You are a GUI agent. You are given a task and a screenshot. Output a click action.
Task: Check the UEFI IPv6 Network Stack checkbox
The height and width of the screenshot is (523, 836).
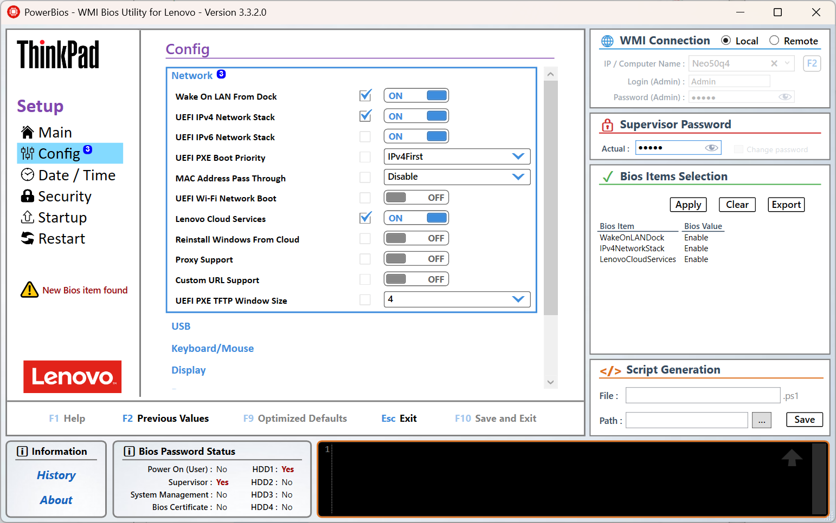tap(365, 137)
